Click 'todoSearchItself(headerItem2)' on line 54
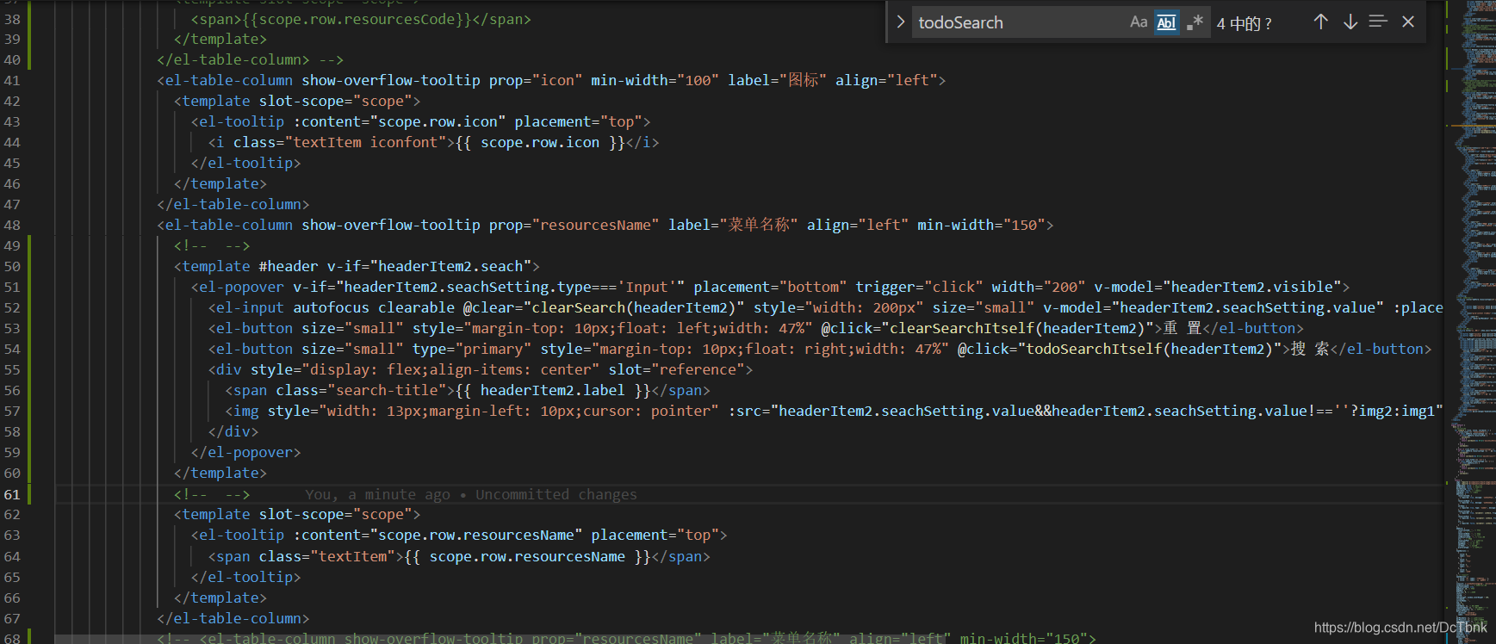 (x=1150, y=349)
